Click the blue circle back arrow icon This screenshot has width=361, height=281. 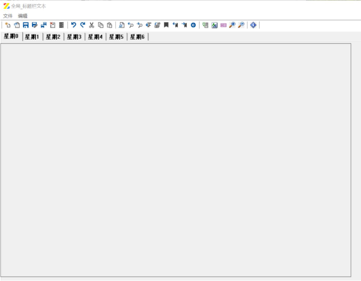click(x=193, y=25)
